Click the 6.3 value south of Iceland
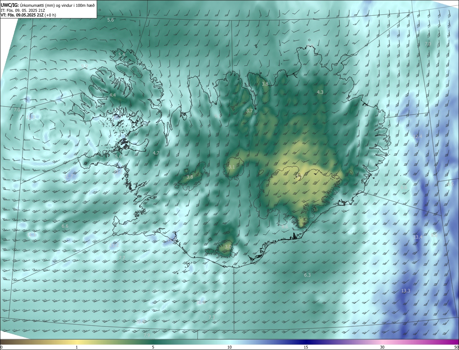Viewport: 459px width, 350px height. click(307, 275)
